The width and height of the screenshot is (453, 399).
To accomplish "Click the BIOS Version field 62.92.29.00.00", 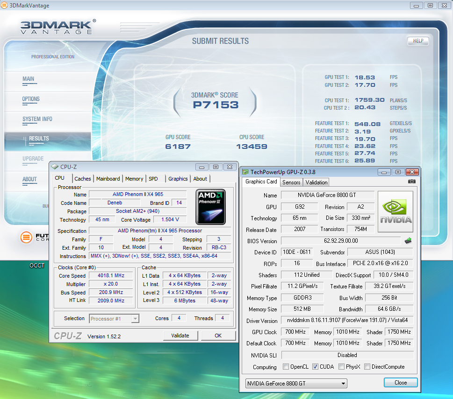I will (x=341, y=241).
